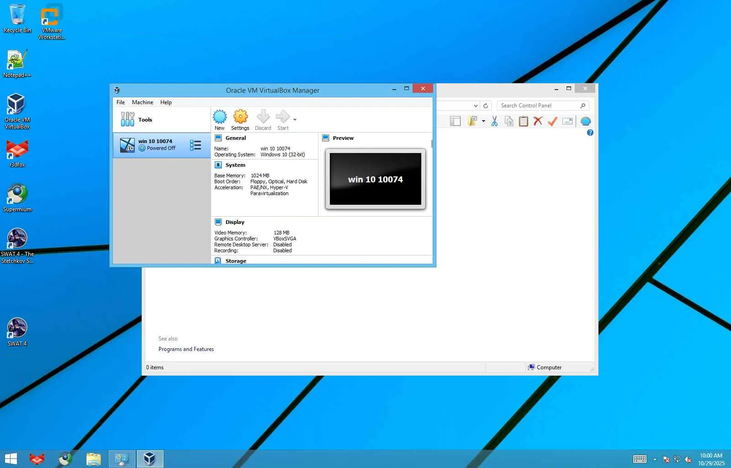
Task: Open the Machine menu in VirtualBox
Action: click(x=143, y=102)
